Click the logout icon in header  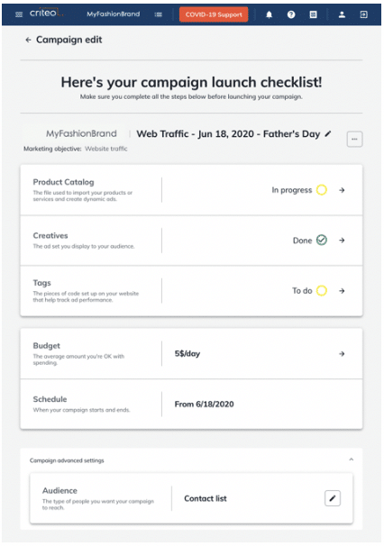pyautogui.click(x=363, y=14)
